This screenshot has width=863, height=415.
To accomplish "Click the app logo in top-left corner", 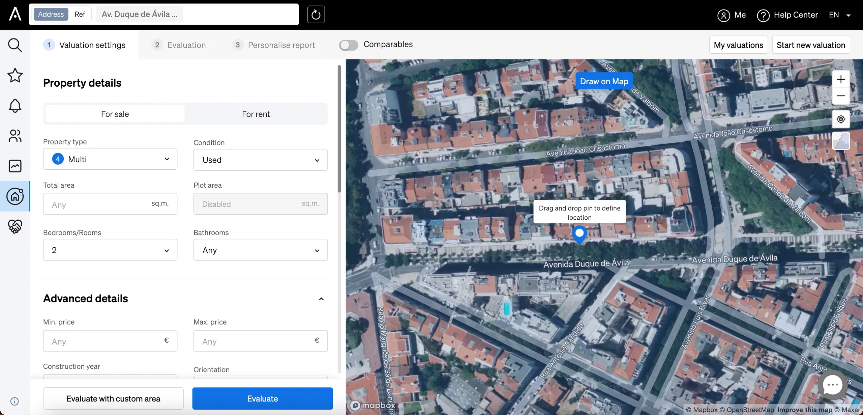I will (x=15, y=14).
